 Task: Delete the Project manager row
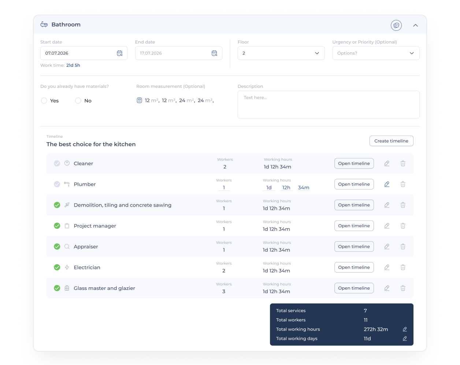coord(403,226)
